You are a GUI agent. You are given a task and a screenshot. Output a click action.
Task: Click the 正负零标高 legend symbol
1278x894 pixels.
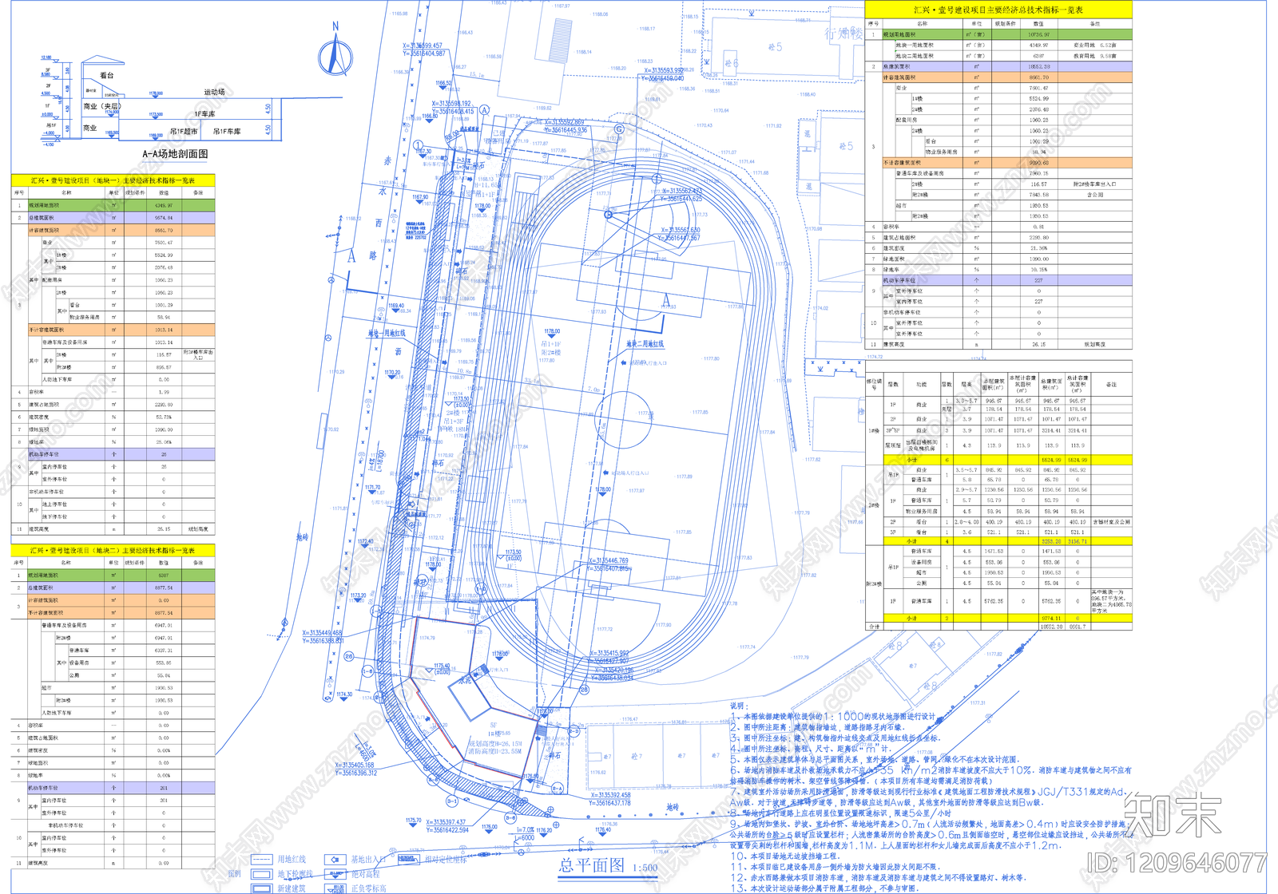(x=335, y=888)
